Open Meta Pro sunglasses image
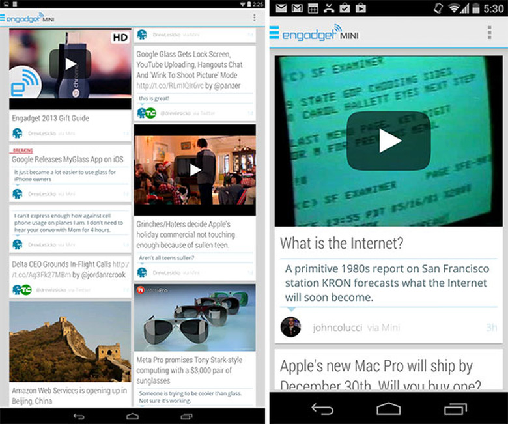Viewport: 508px width, 424px height. [x=195, y=317]
